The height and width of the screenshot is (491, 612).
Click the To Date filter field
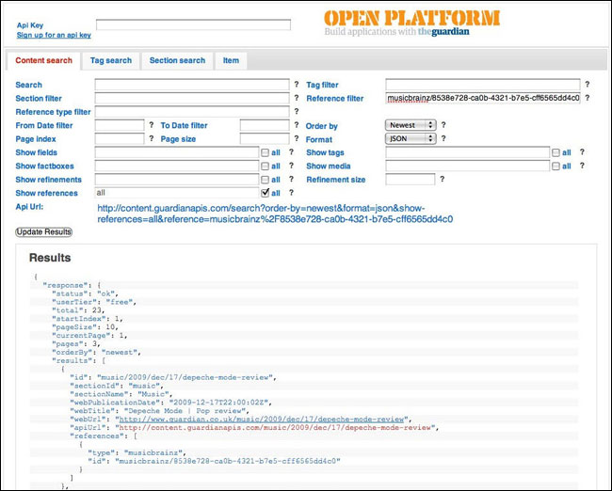pyautogui.click(x=265, y=125)
